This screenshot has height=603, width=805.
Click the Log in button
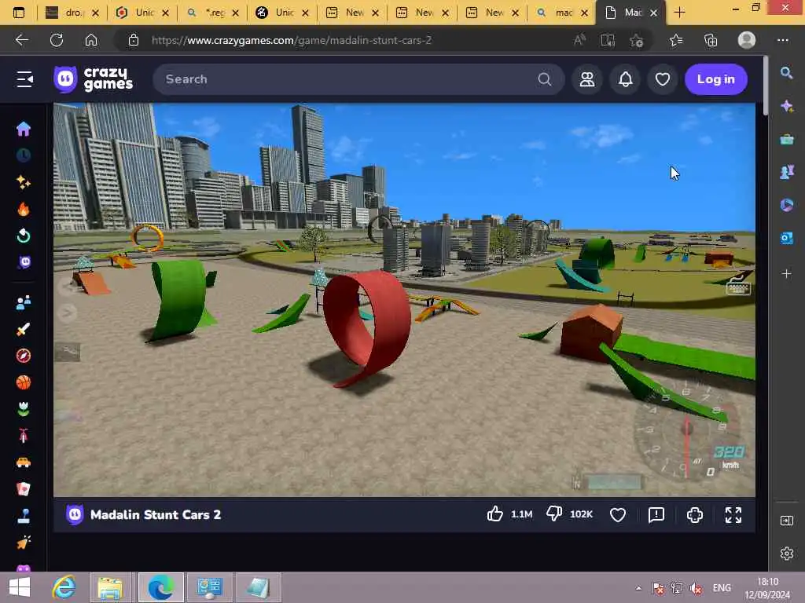click(715, 79)
